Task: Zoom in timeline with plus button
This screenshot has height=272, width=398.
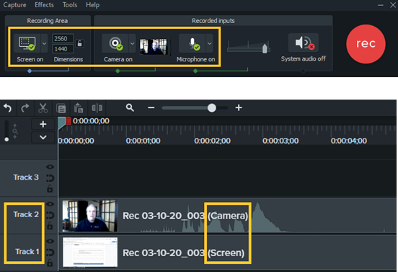Action: (x=239, y=108)
